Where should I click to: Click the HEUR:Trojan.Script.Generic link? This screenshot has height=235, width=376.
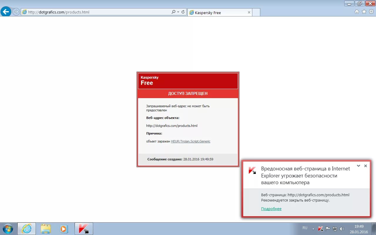[191, 141]
